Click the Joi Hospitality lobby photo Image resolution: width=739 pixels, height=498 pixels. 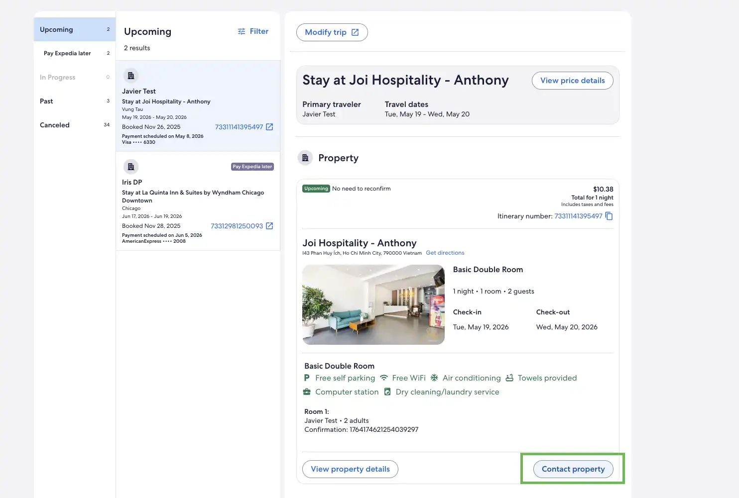(373, 304)
